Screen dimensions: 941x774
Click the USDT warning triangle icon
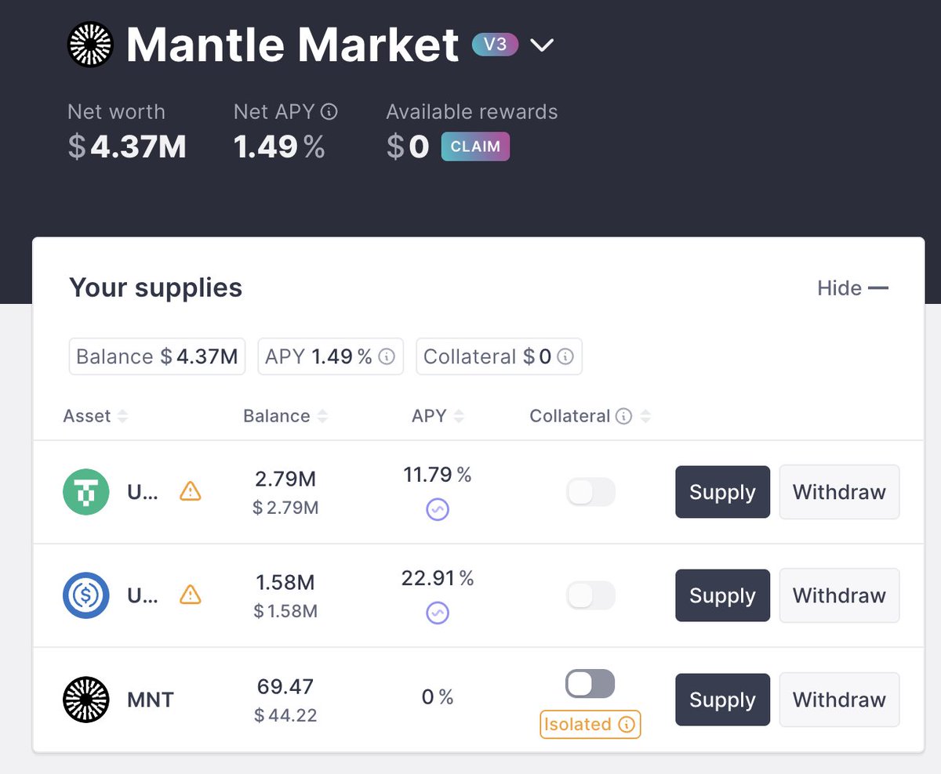click(x=191, y=492)
